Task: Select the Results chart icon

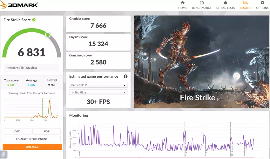Action: (x=245, y=3)
